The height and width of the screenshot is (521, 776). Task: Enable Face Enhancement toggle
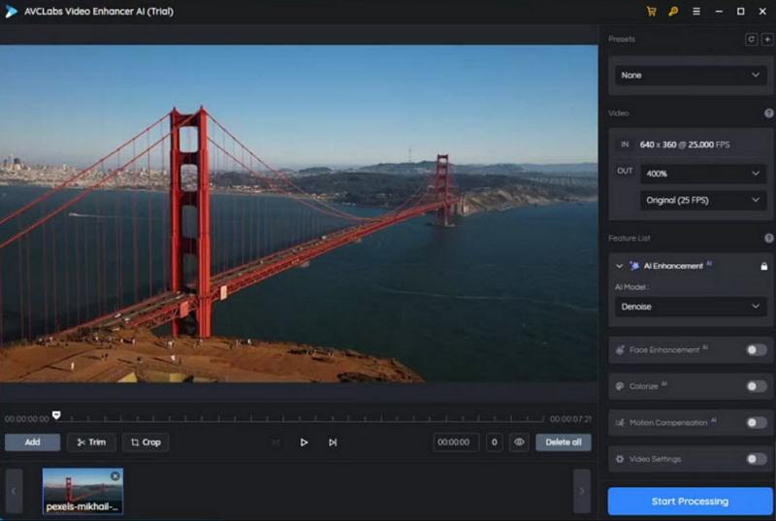(x=756, y=350)
